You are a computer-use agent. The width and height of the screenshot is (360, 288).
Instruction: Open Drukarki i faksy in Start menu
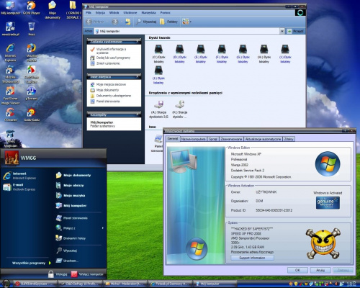[x=71, y=238]
